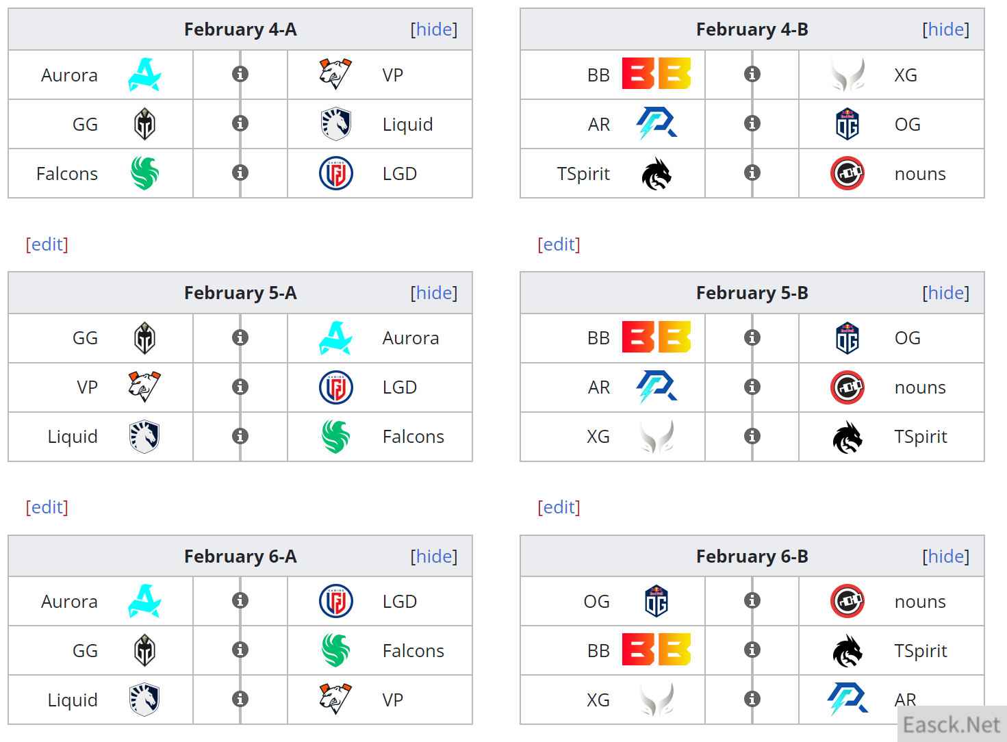This screenshot has height=742, width=1007.
Task: Collapse the February 6-B table
Action: coord(946,556)
